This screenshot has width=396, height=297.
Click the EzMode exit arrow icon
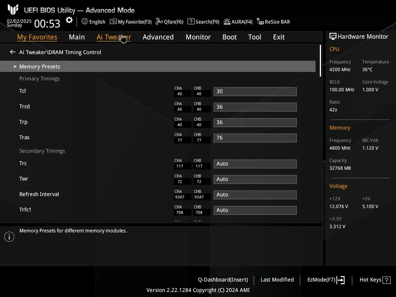341,280
